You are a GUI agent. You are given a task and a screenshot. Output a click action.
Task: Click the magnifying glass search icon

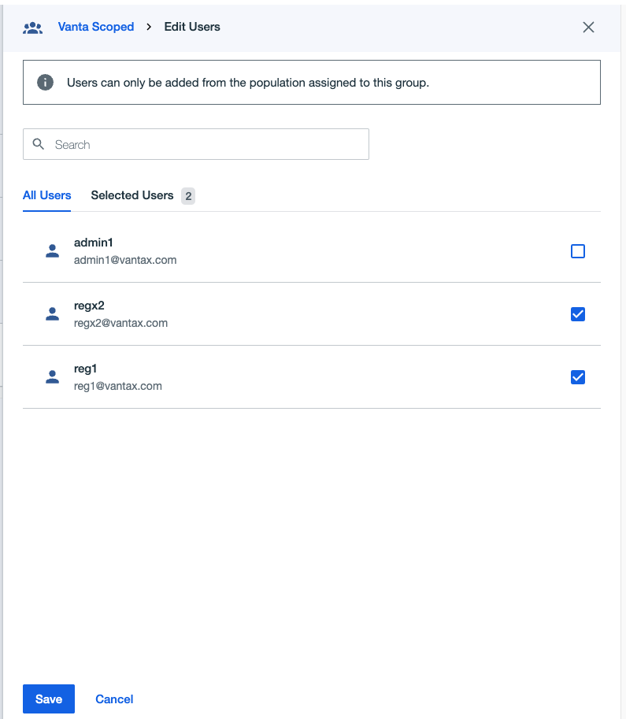39,144
